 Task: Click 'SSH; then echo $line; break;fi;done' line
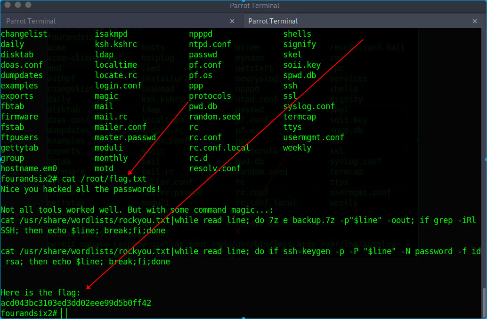[83, 231]
